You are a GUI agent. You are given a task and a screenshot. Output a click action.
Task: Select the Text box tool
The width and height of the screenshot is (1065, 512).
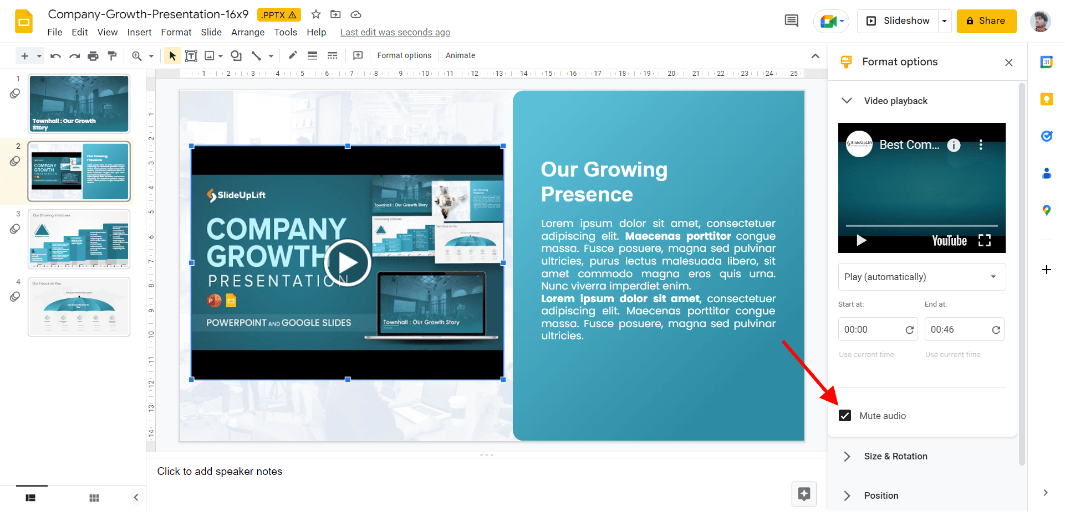(191, 55)
